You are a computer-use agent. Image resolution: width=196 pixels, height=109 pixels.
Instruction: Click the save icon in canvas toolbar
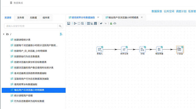point(69,23)
